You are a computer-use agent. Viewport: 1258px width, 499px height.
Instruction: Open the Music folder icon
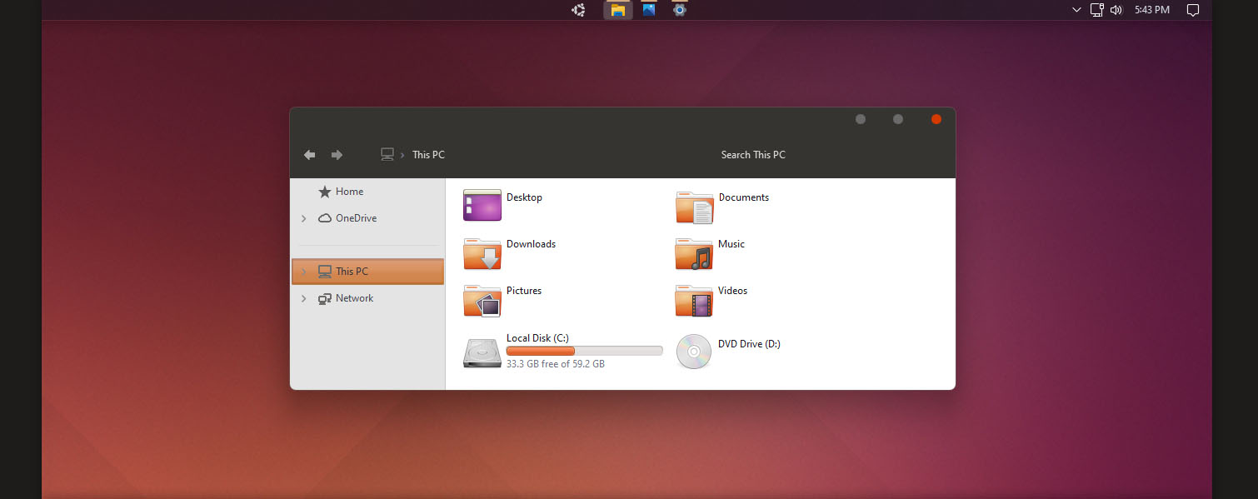point(694,254)
